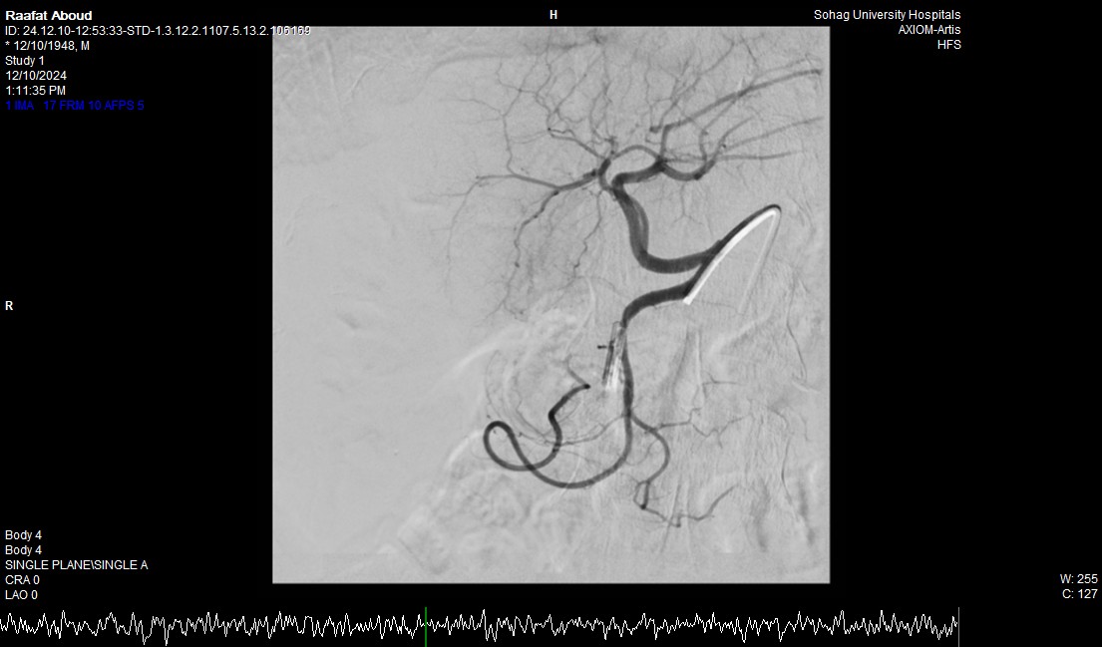Select the angiogram image in the viewer
Viewport: 1102px width, 647px height.
click(551, 304)
